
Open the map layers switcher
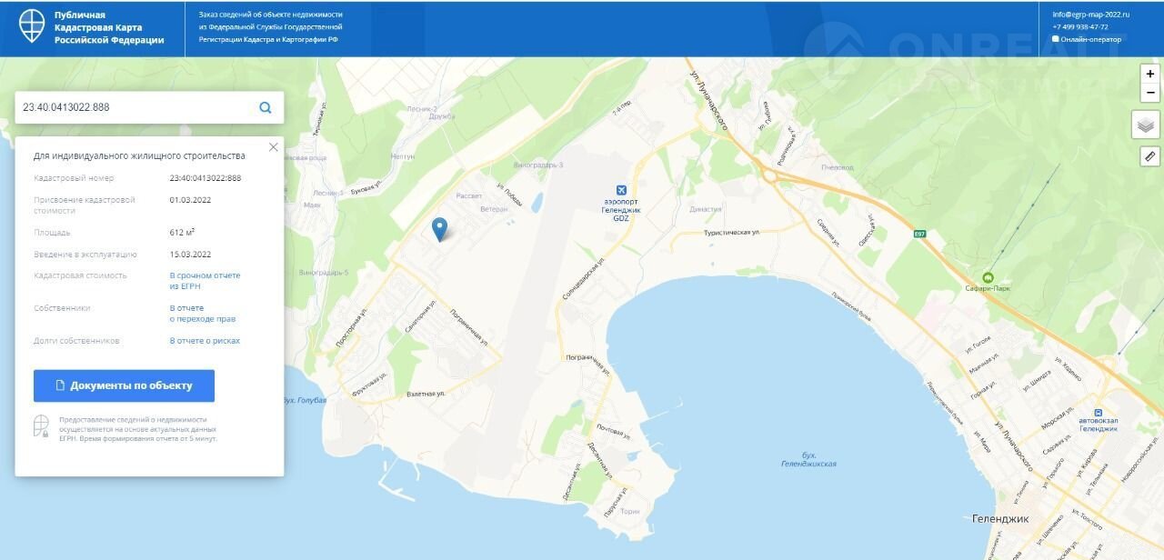click(1146, 125)
